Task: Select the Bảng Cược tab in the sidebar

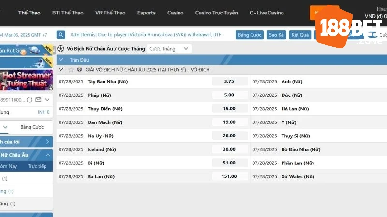Action: point(32,127)
